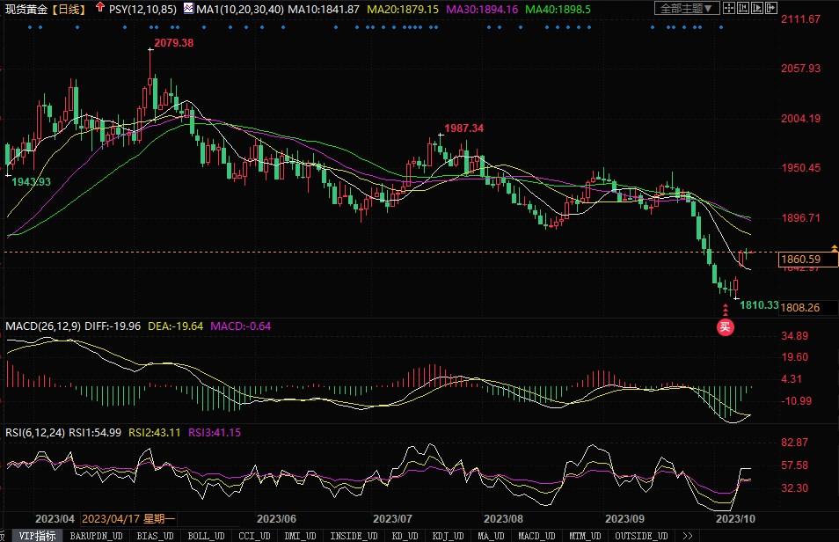The width and height of the screenshot is (839, 542).
Task: Click the first toolbar icon right of 全部主题
Action: point(732,9)
